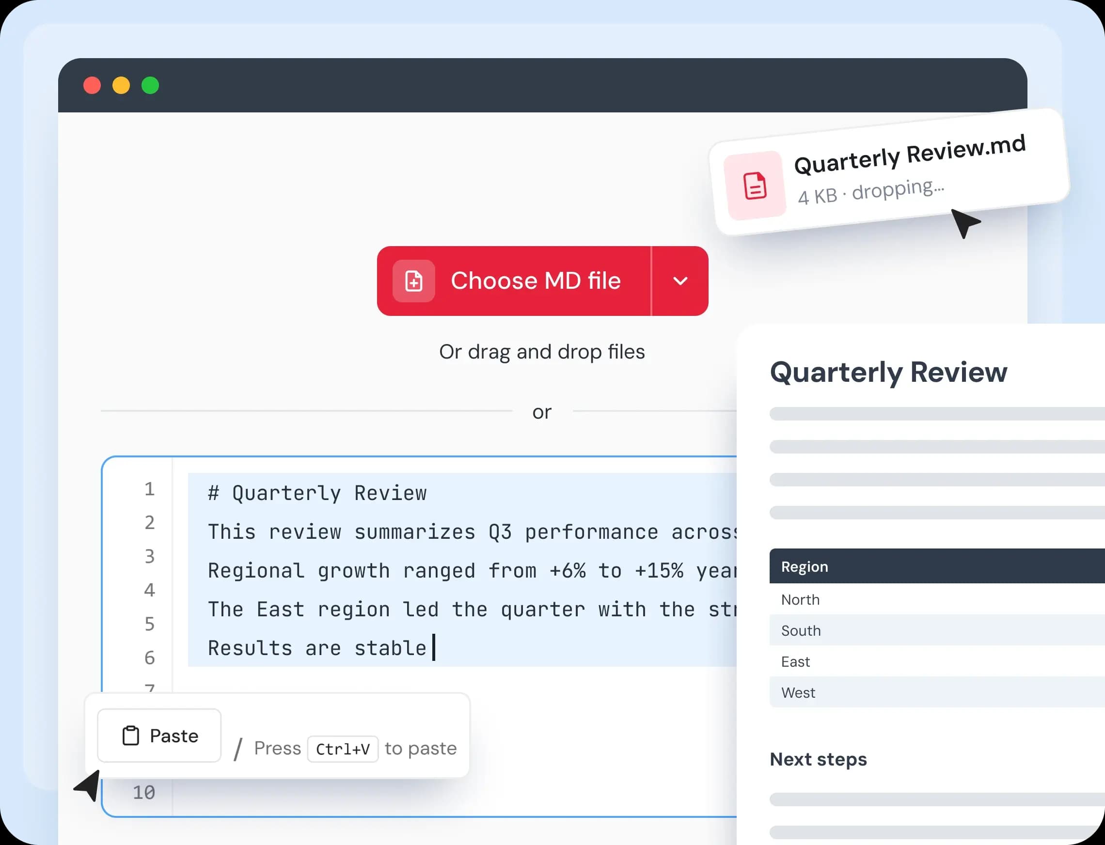Click the 'or' divider label
This screenshot has width=1105, height=845.
click(542, 412)
